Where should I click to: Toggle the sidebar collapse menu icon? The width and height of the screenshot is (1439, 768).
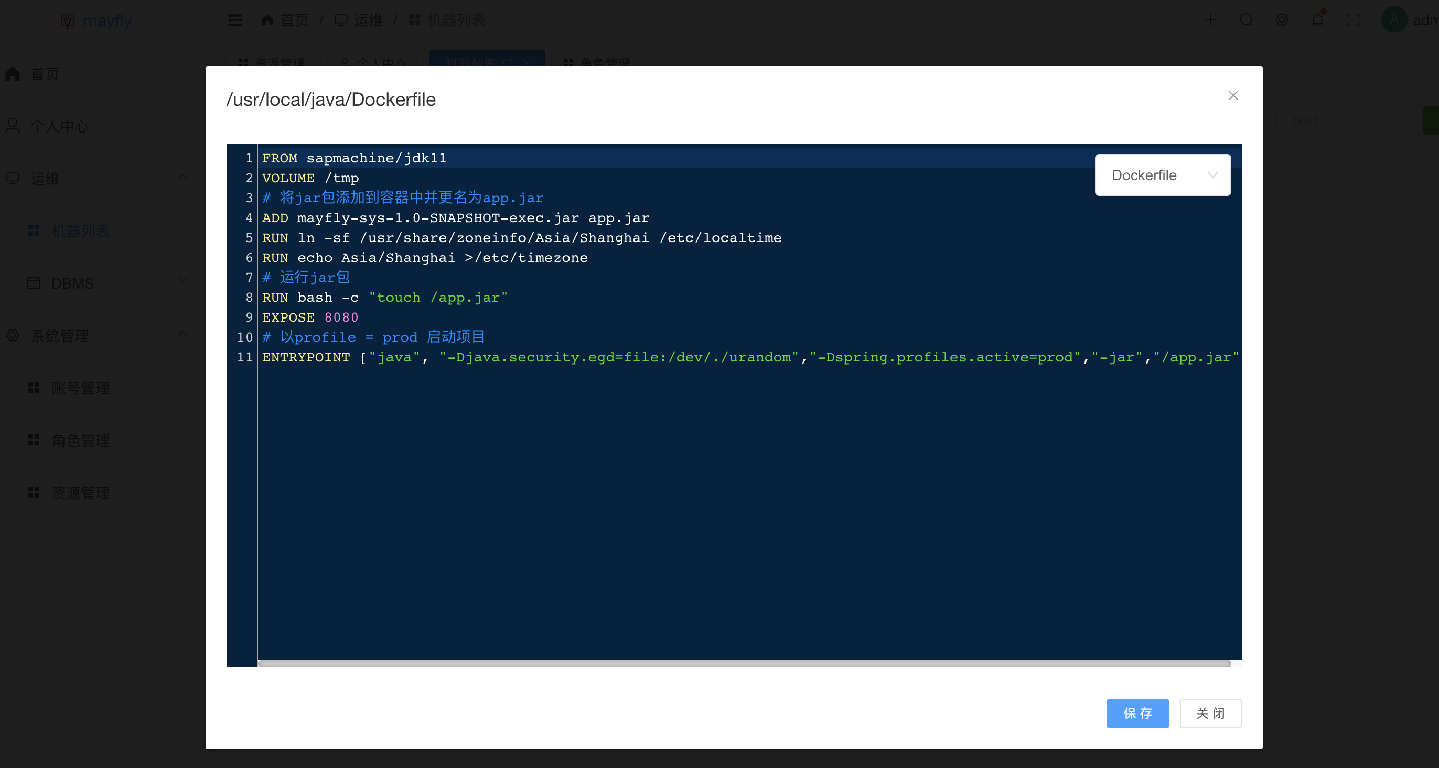[x=234, y=20]
